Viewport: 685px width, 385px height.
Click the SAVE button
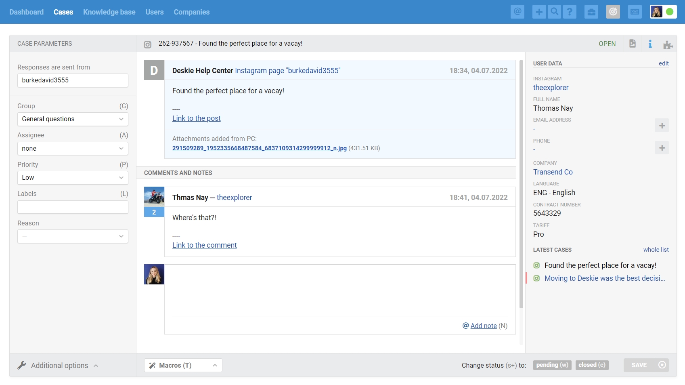click(x=639, y=365)
